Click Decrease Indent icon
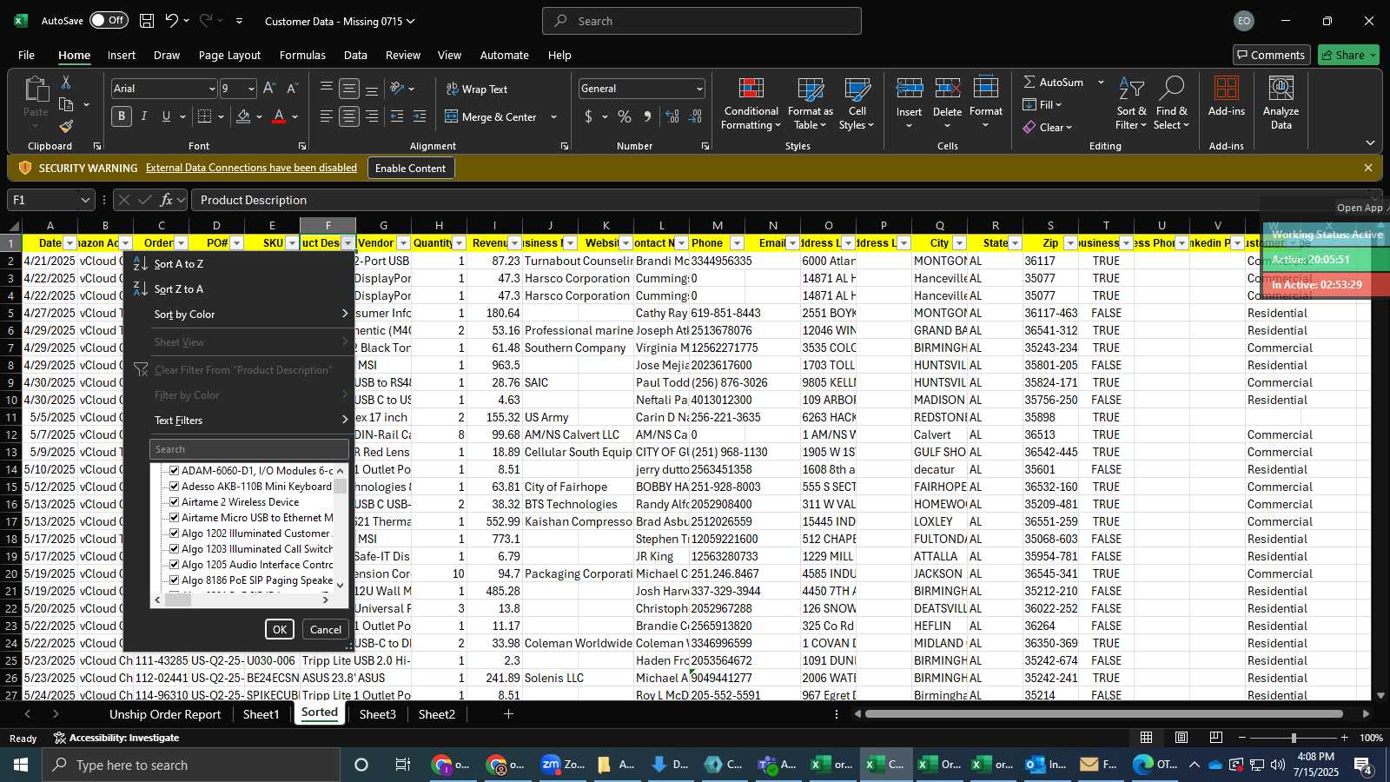The height and width of the screenshot is (782, 1390). 397,116
